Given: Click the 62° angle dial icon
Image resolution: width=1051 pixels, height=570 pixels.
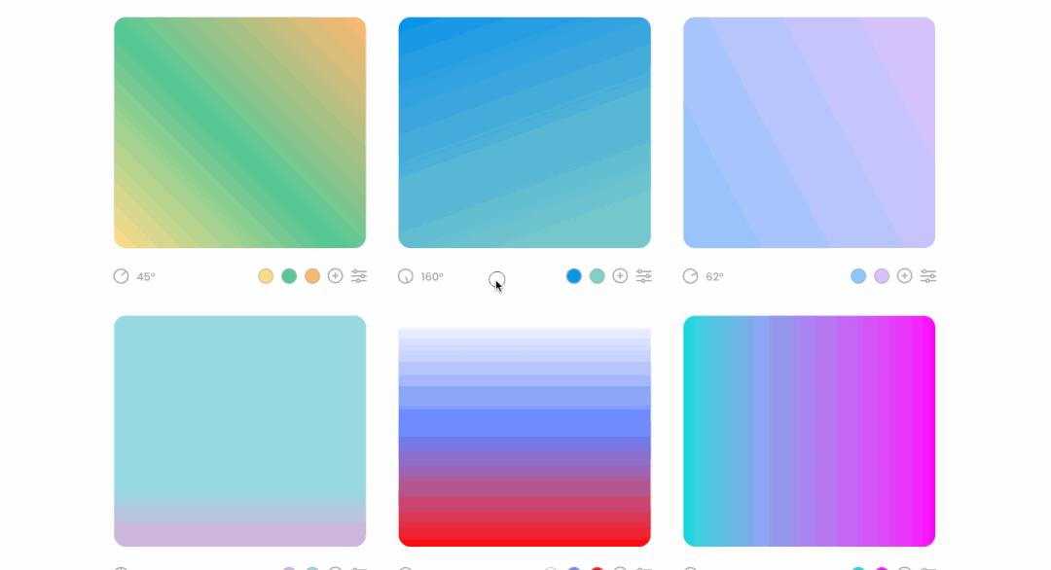Looking at the screenshot, I should 690,276.
